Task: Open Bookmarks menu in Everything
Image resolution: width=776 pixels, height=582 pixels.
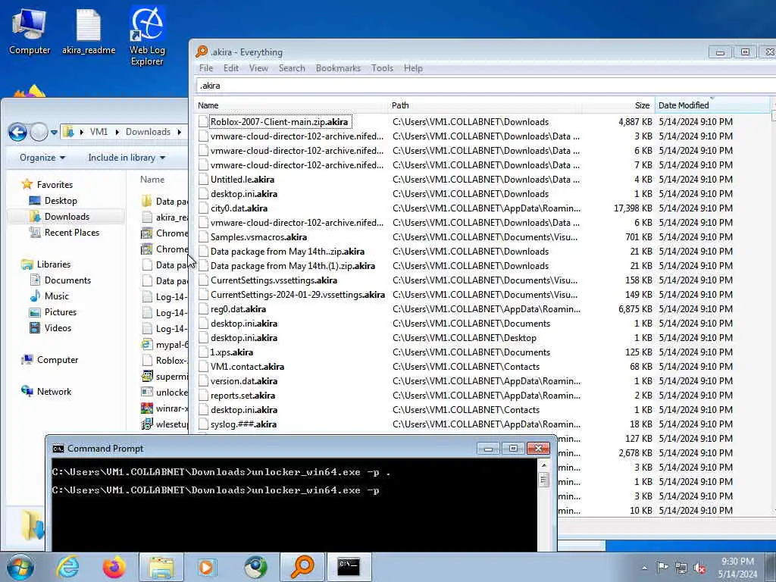Action: (338, 68)
